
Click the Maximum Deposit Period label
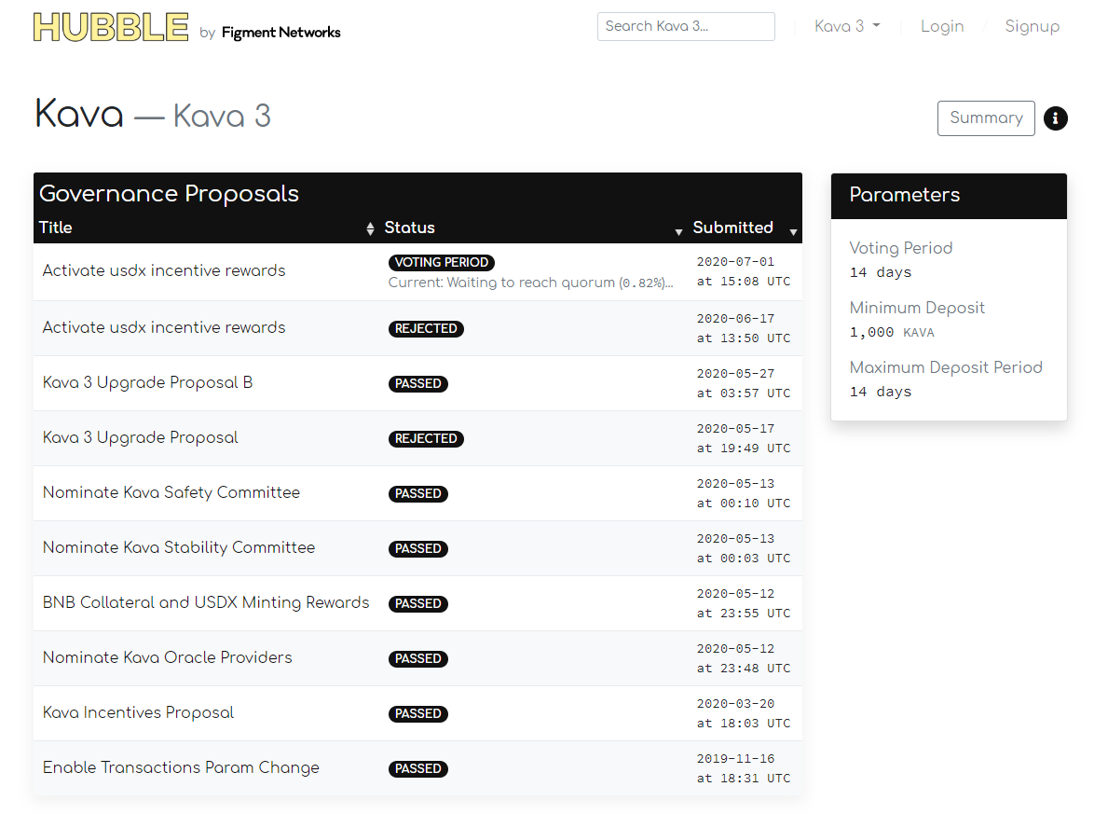tap(946, 367)
